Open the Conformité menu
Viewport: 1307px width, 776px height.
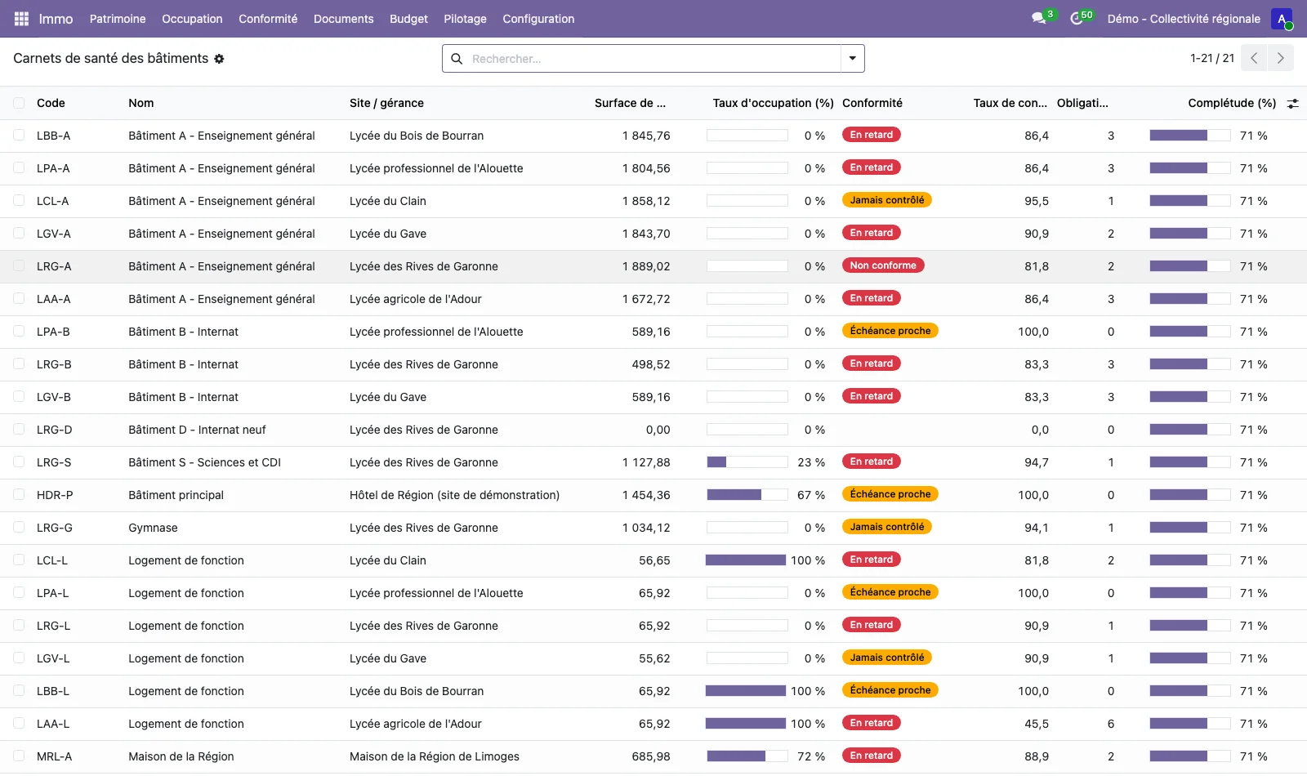268,19
